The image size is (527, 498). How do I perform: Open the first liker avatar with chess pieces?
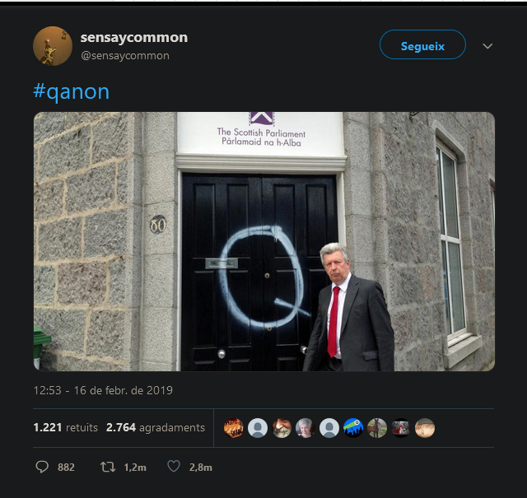(x=234, y=428)
